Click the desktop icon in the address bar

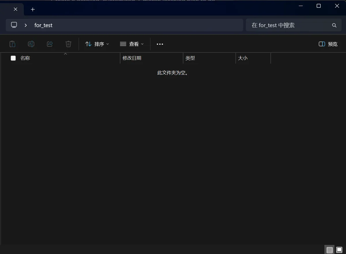tap(14, 25)
